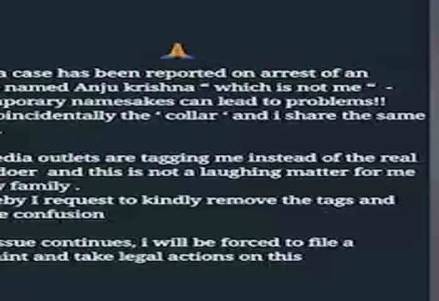Click the word 'namesakes' in the post
Image resolution: width=439 pixels, height=301 pixels.
pos(123,102)
